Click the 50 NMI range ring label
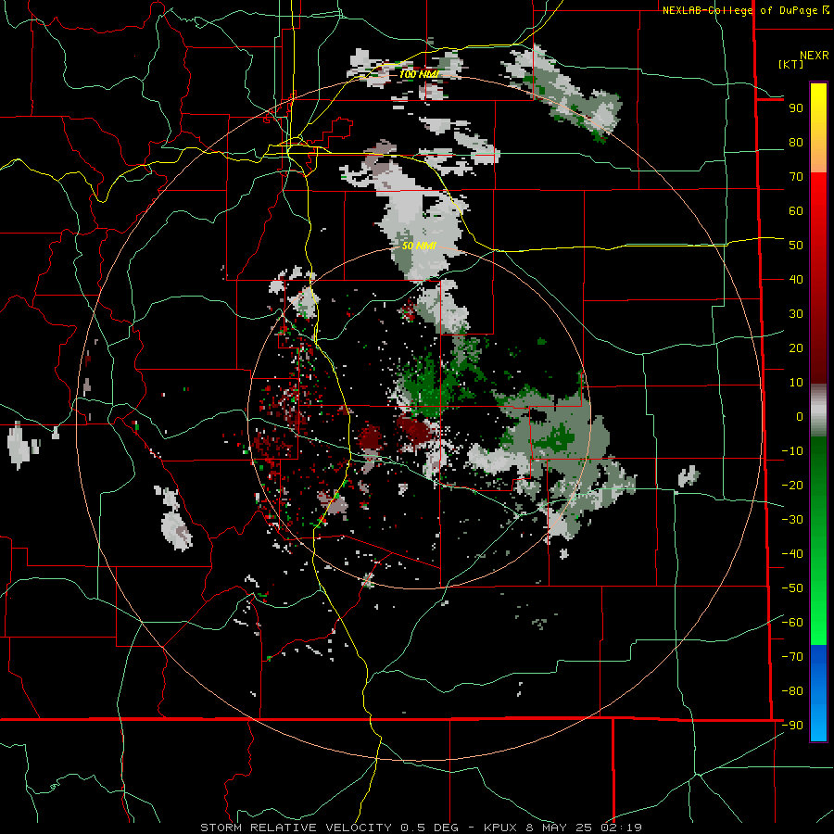 (419, 246)
